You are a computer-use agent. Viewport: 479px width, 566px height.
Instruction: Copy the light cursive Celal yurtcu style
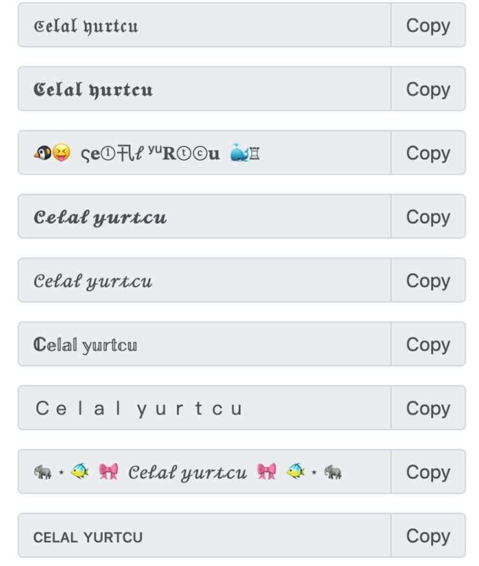click(x=428, y=281)
